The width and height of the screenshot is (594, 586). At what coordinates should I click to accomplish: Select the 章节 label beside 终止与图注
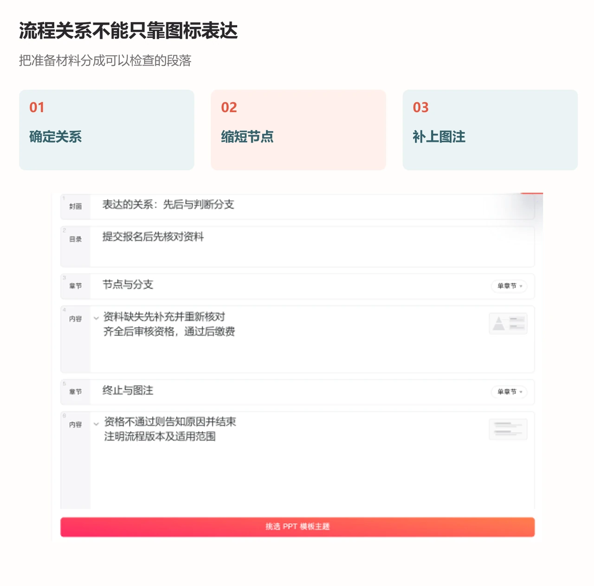pos(76,392)
